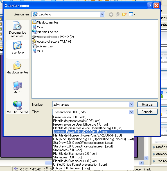Choose Plantilla de StarImpress 5.0 (.vor)

tap(93, 154)
